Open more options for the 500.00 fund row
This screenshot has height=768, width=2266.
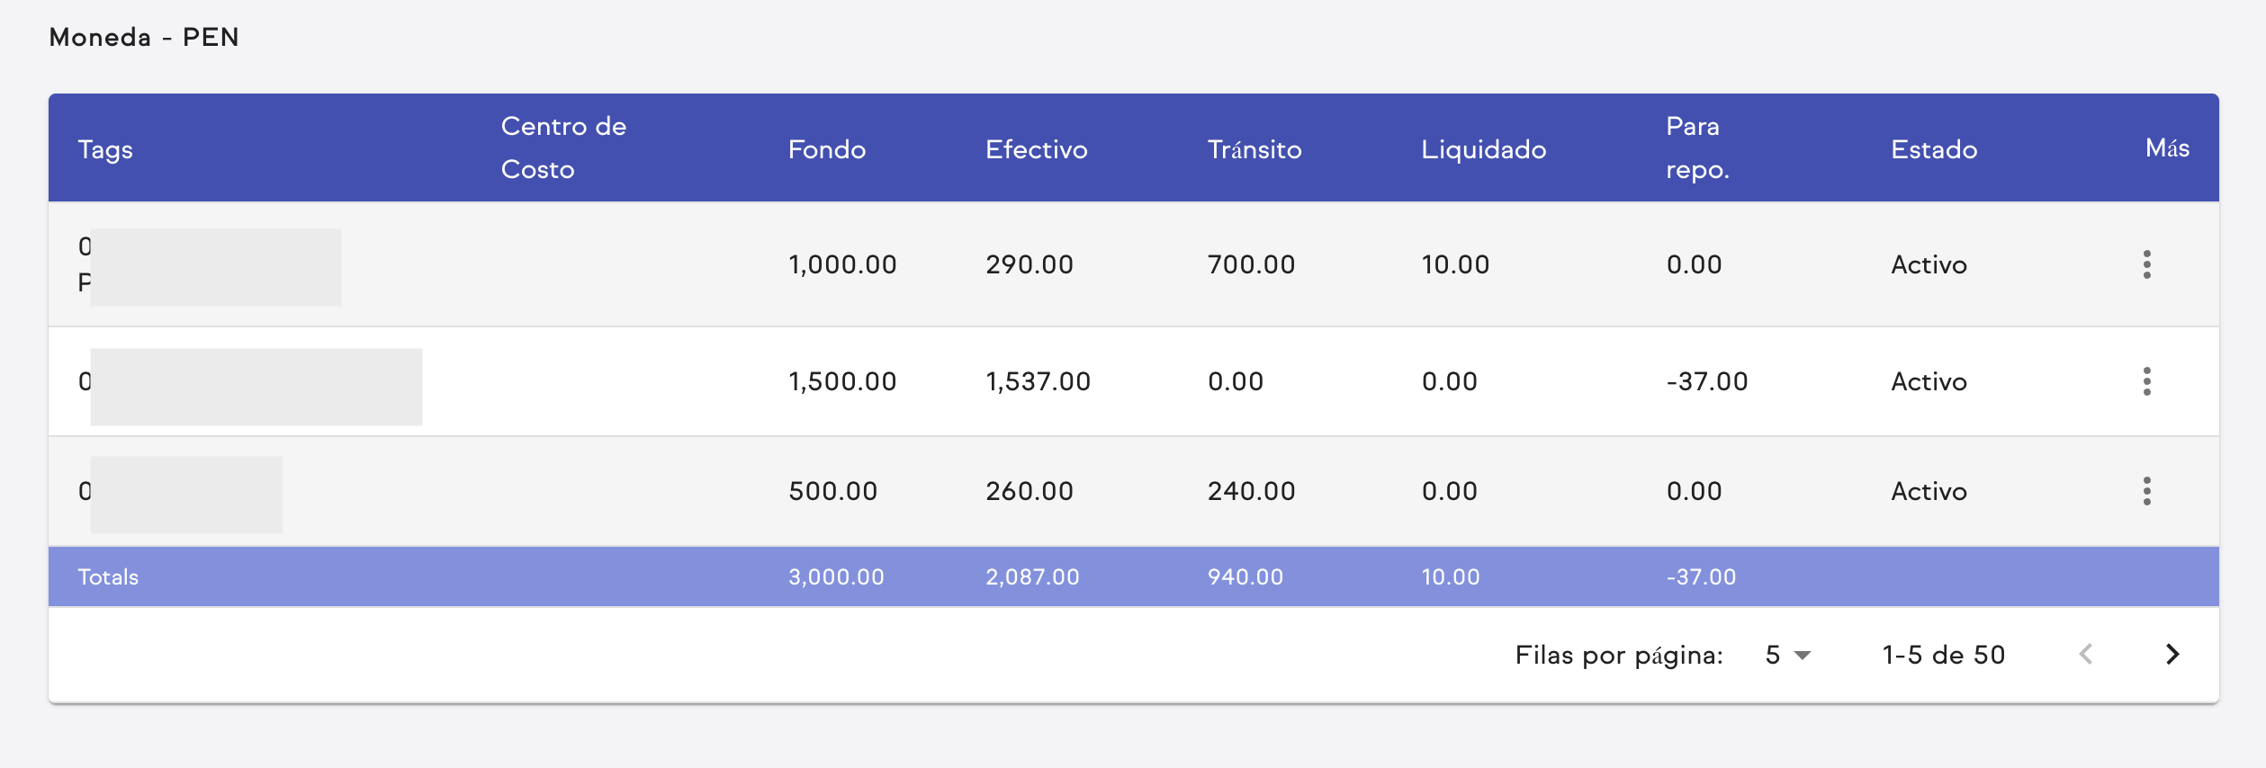pyautogui.click(x=2146, y=491)
